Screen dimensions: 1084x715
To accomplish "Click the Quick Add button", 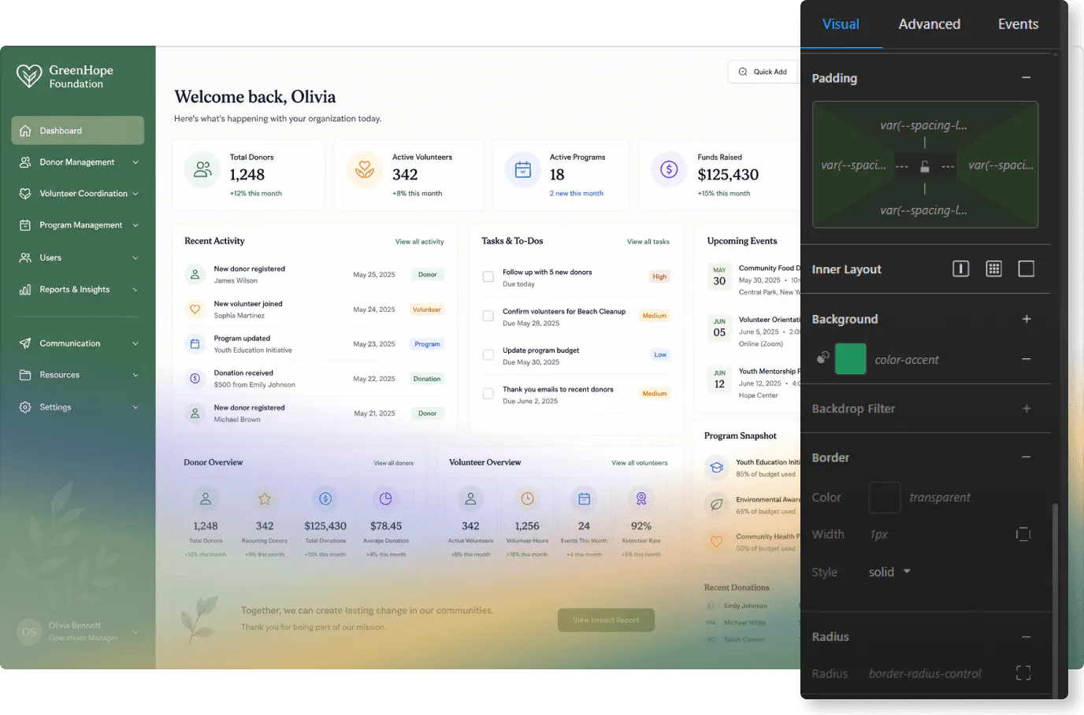I will [763, 72].
